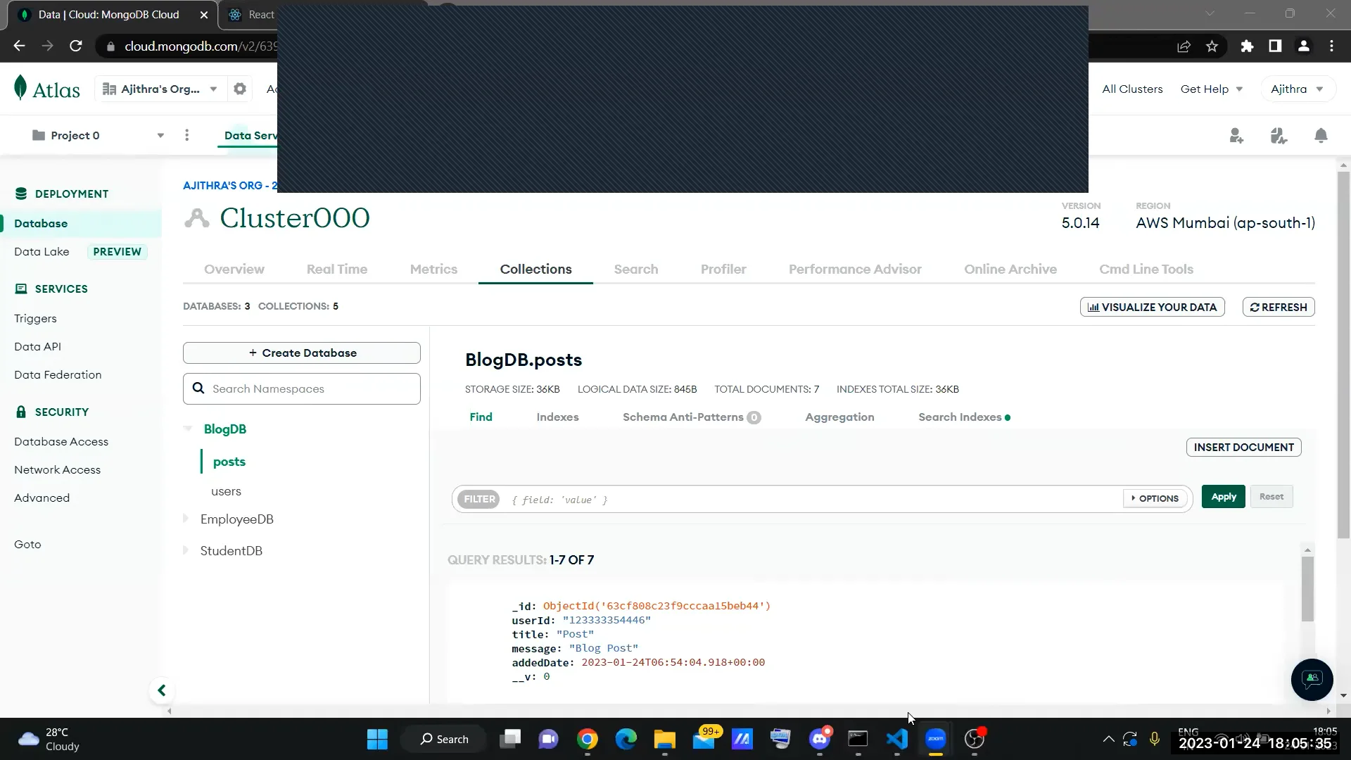Focus the Search Namespaces field
The height and width of the screenshot is (760, 1351).
(x=302, y=388)
